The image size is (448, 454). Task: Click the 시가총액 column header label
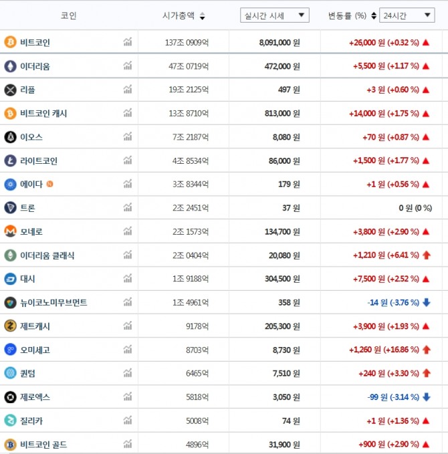179,15
